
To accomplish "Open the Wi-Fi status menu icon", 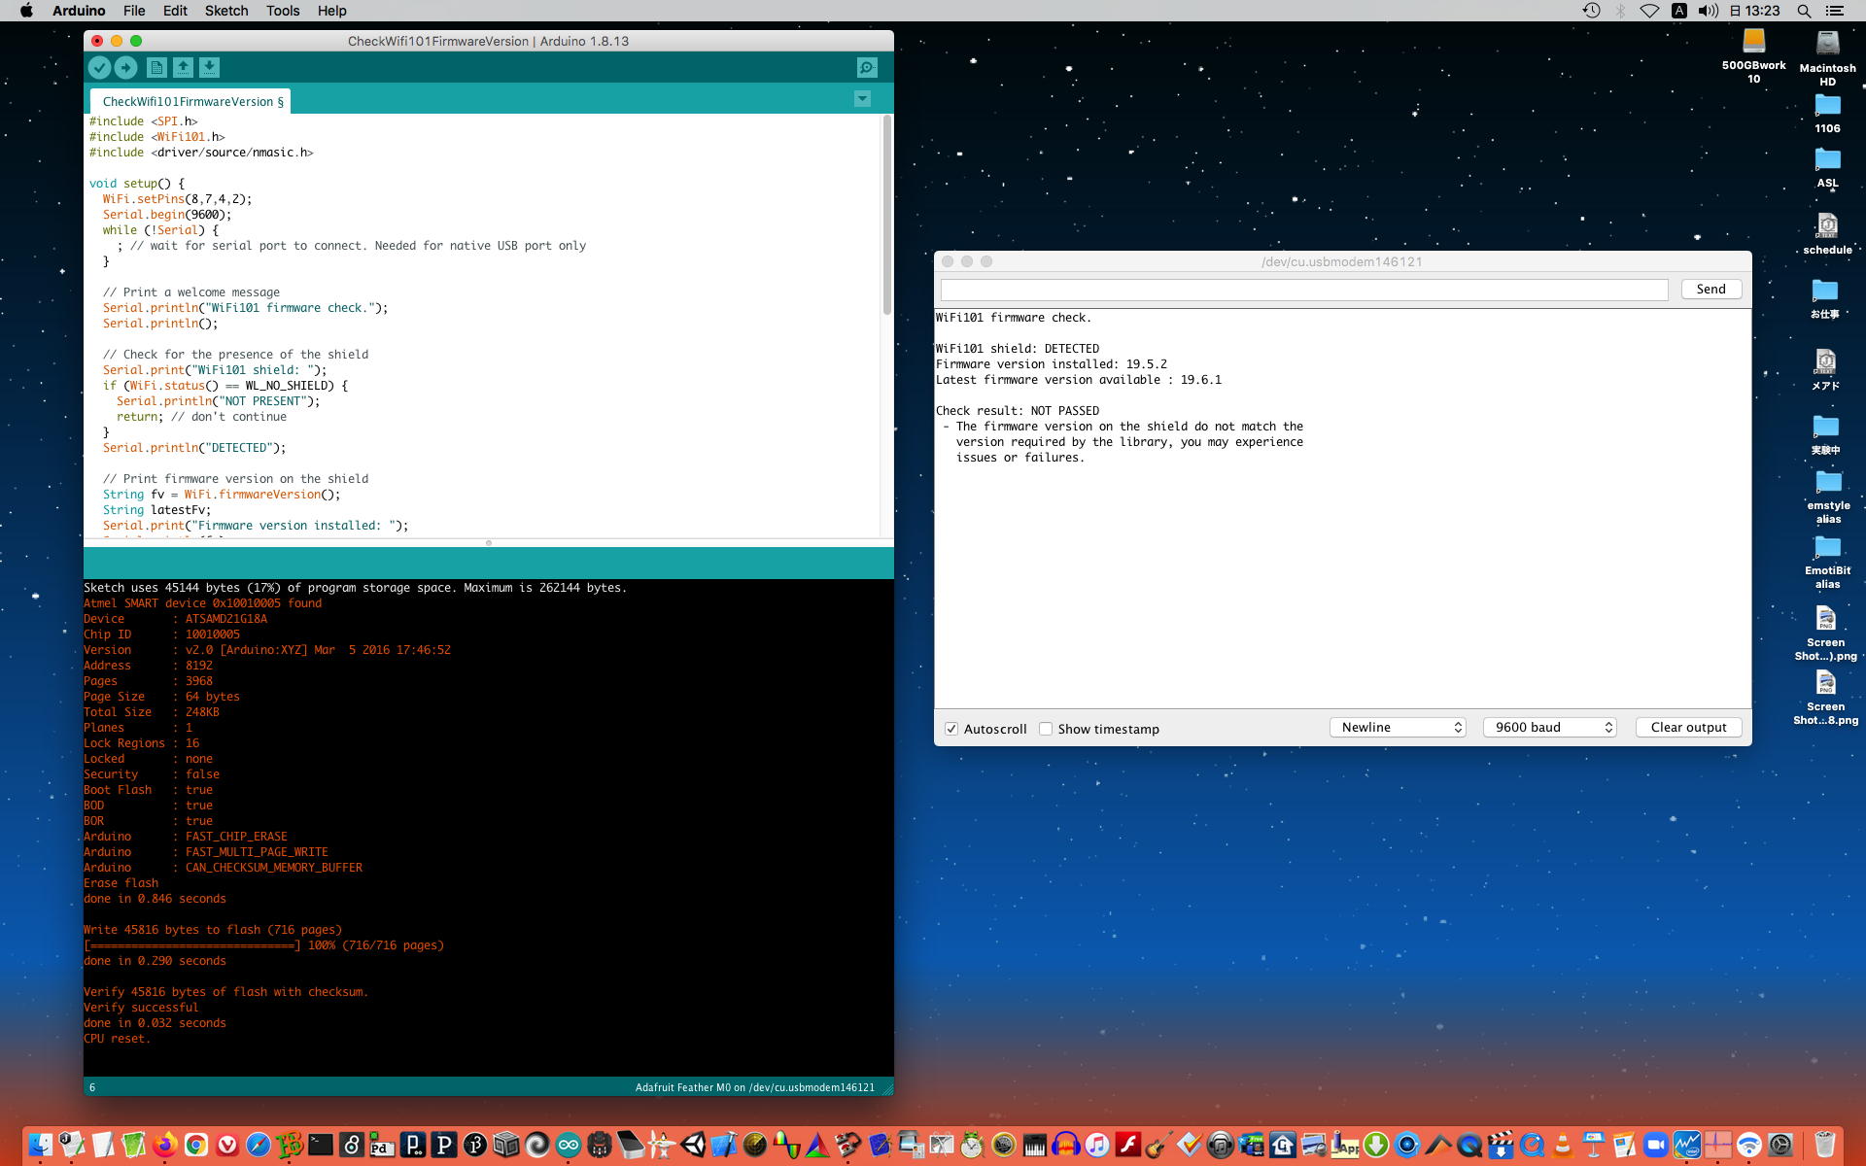I will (x=1649, y=11).
